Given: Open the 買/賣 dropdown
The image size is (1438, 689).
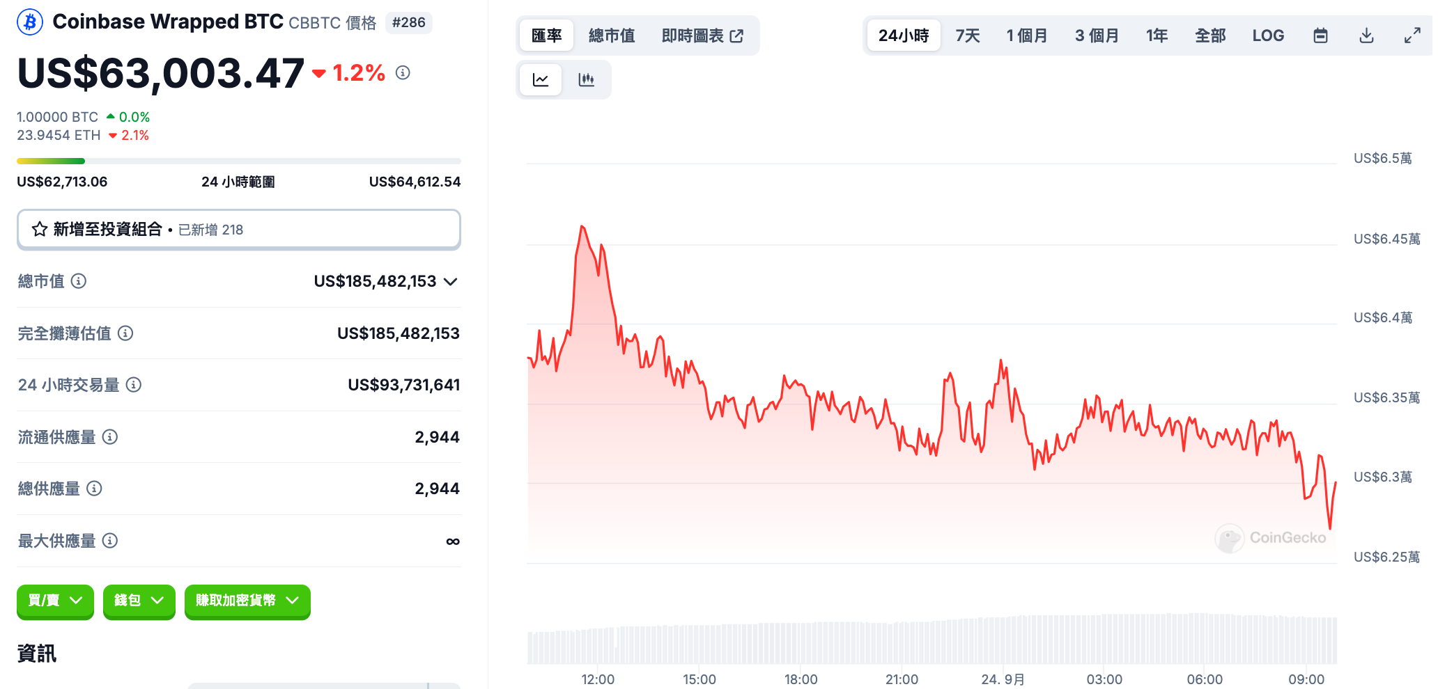Looking at the screenshot, I should pyautogui.click(x=55, y=601).
